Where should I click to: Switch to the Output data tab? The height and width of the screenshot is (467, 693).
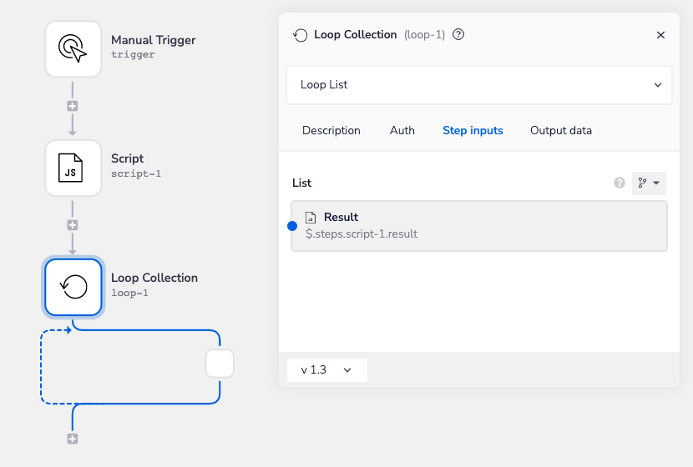click(x=561, y=131)
